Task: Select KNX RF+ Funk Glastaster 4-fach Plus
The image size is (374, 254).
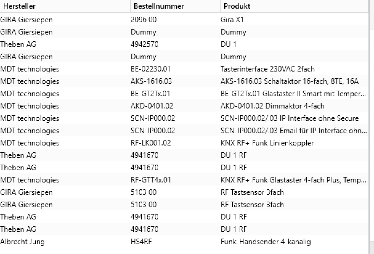Action: coord(293,180)
